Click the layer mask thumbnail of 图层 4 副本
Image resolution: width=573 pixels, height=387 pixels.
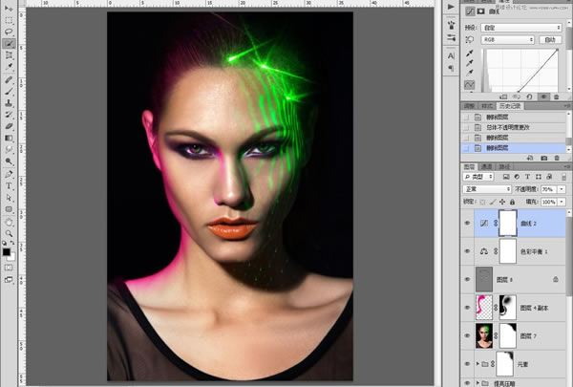coord(507,307)
